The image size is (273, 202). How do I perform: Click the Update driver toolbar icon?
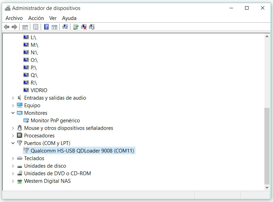(76, 27)
